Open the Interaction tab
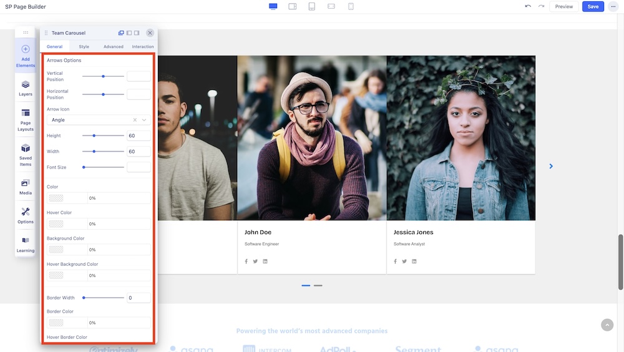 click(x=143, y=47)
